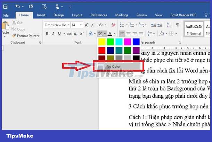
Task: Toggle Bold formatting
Action: point(47,33)
